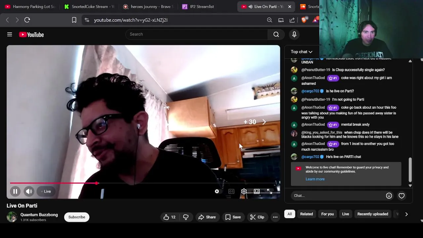Image resolution: width=423 pixels, height=238 pixels.
Task: Like the video with thumbs up
Action: pos(169,217)
